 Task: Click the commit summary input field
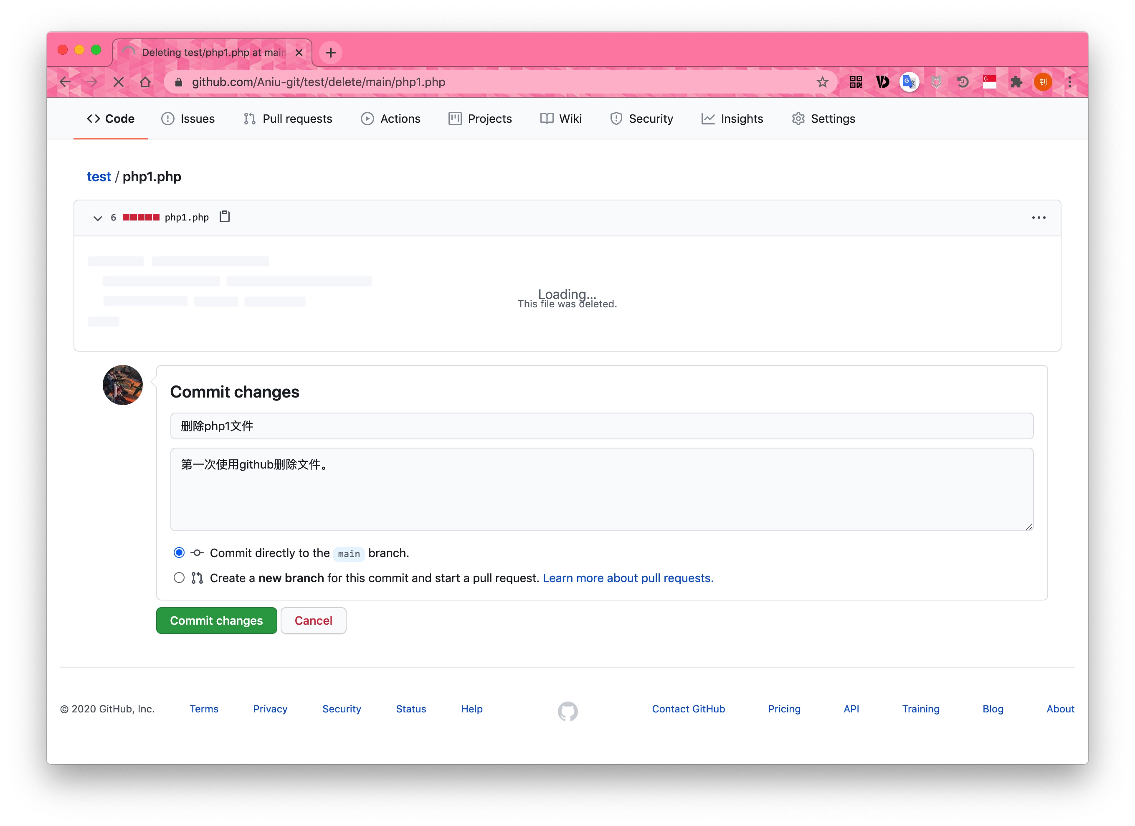(601, 426)
